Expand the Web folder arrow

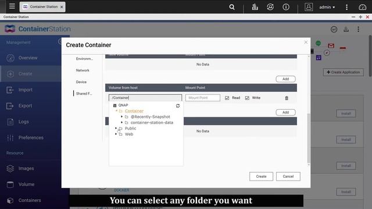[x=116, y=134]
